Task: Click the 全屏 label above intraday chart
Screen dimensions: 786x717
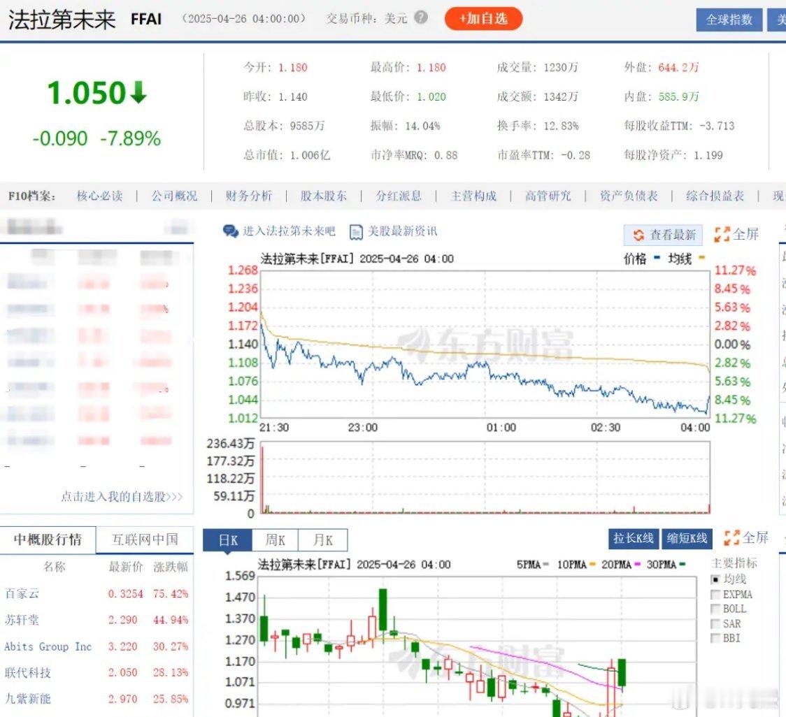Action: 745,234
